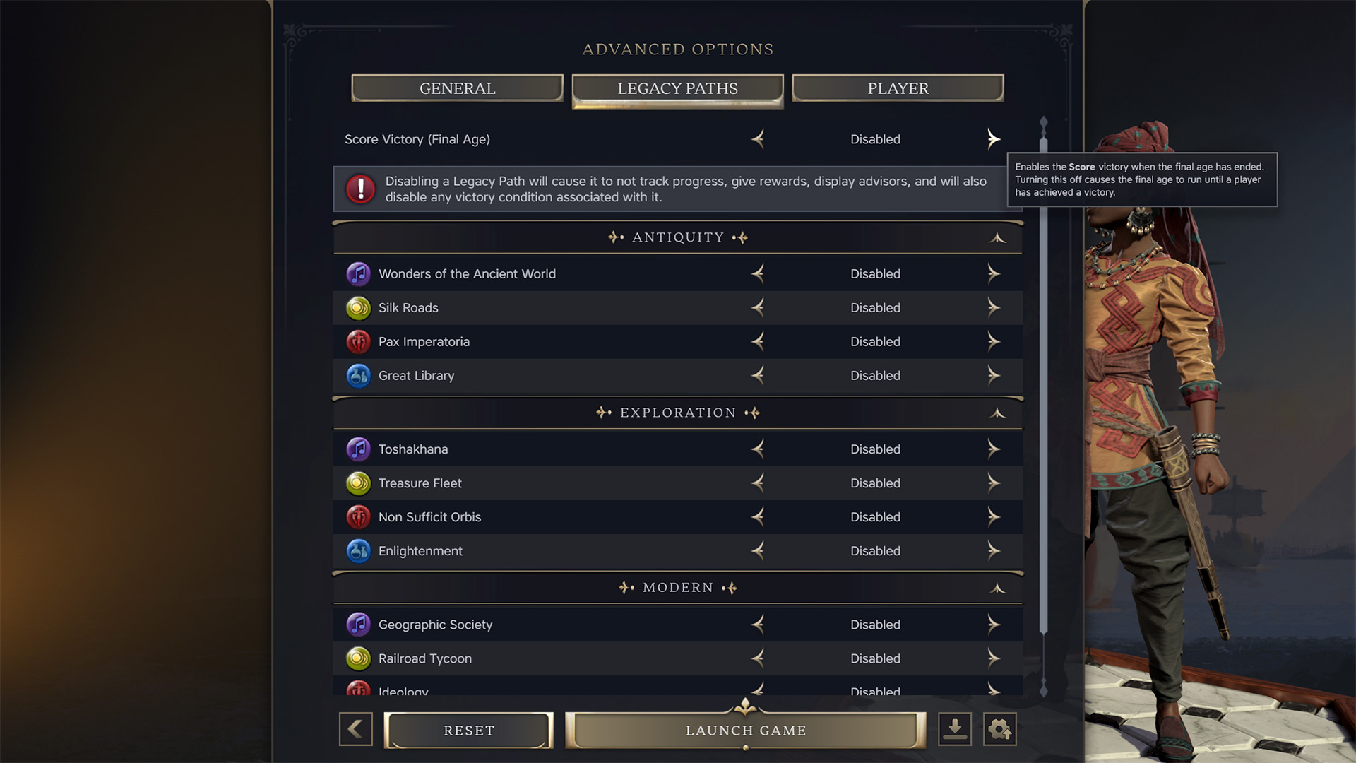
Task: Click the Treasure Fleet gold coin icon
Action: 358,483
